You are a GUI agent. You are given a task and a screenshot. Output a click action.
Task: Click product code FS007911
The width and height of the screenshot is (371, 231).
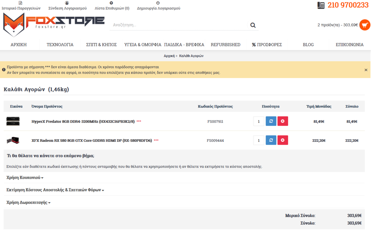click(215, 122)
